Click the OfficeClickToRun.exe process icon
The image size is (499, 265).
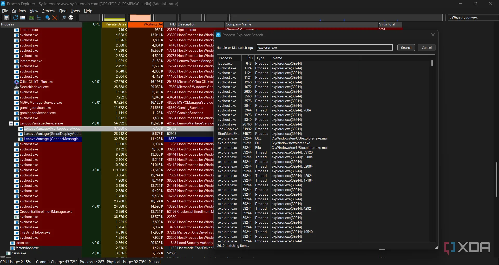tap(17, 82)
